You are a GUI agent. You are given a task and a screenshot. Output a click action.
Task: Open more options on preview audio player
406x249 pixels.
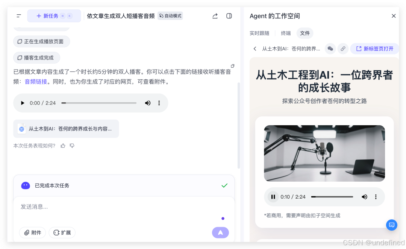[376, 197]
